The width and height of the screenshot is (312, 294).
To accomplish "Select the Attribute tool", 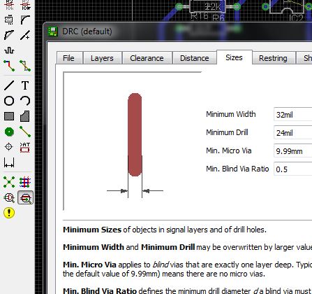I will [x=25, y=148].
